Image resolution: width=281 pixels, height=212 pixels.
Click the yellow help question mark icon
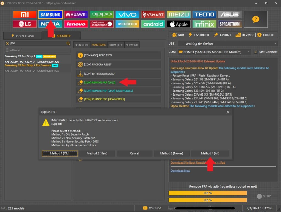(255, 19)
